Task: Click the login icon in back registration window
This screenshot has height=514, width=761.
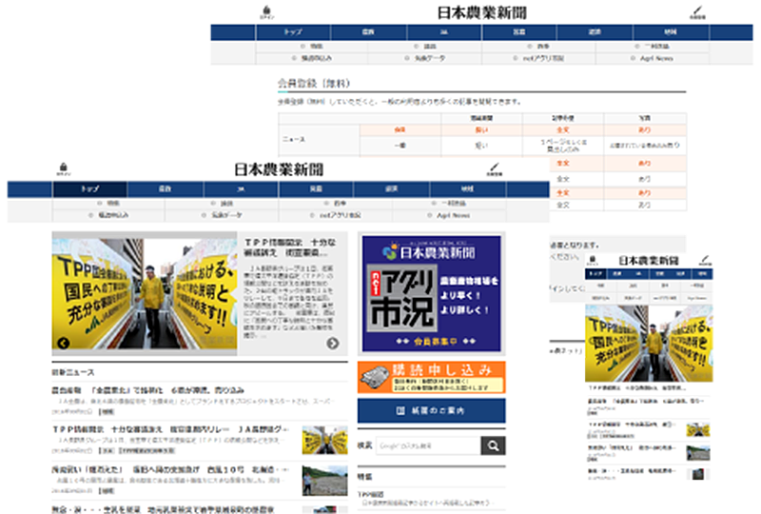Action: 266,12
